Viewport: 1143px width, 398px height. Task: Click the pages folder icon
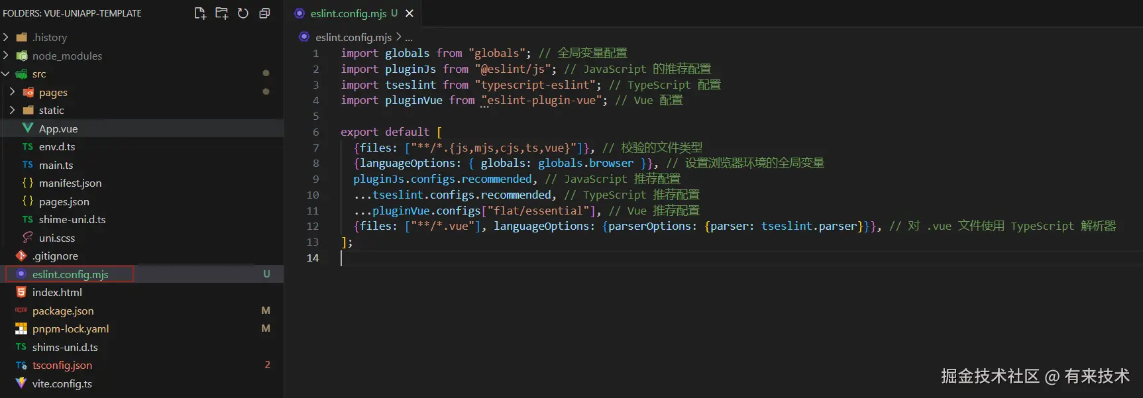[28, 92]
